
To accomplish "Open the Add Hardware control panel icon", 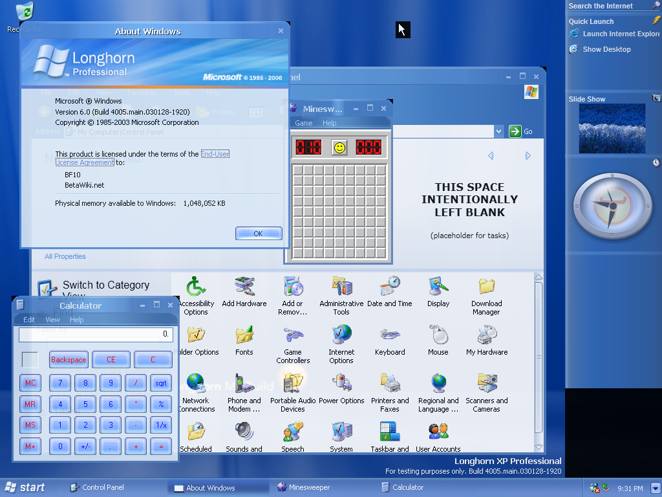I will click(244, 287).
